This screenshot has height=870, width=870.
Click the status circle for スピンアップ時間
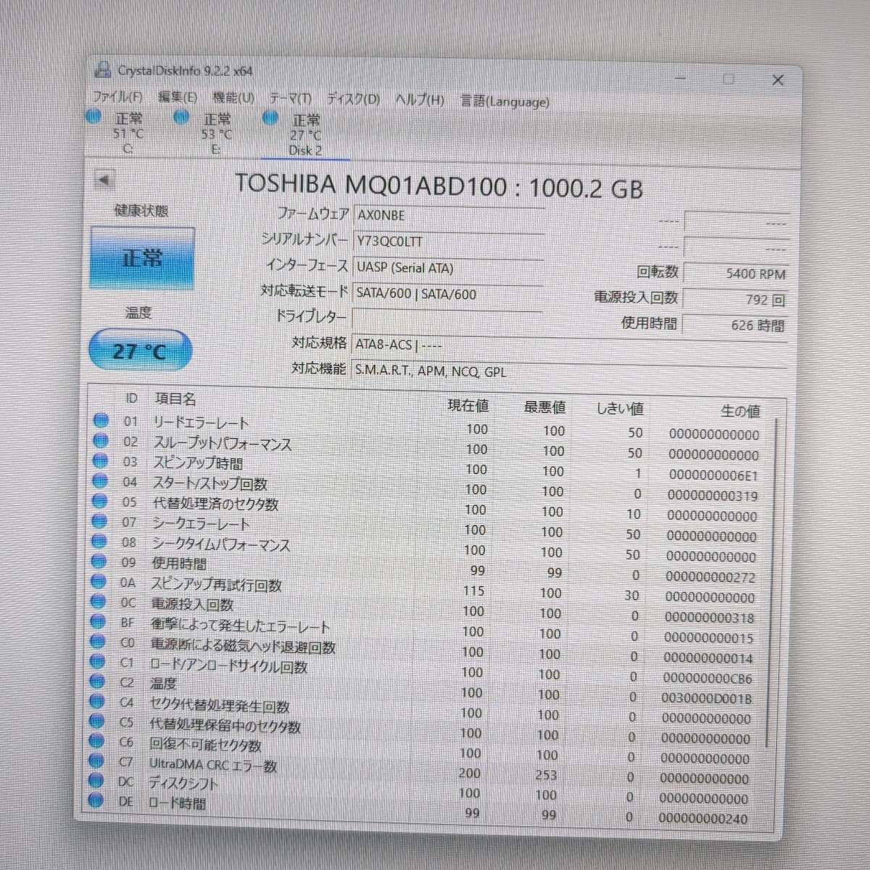click(100, 460)
